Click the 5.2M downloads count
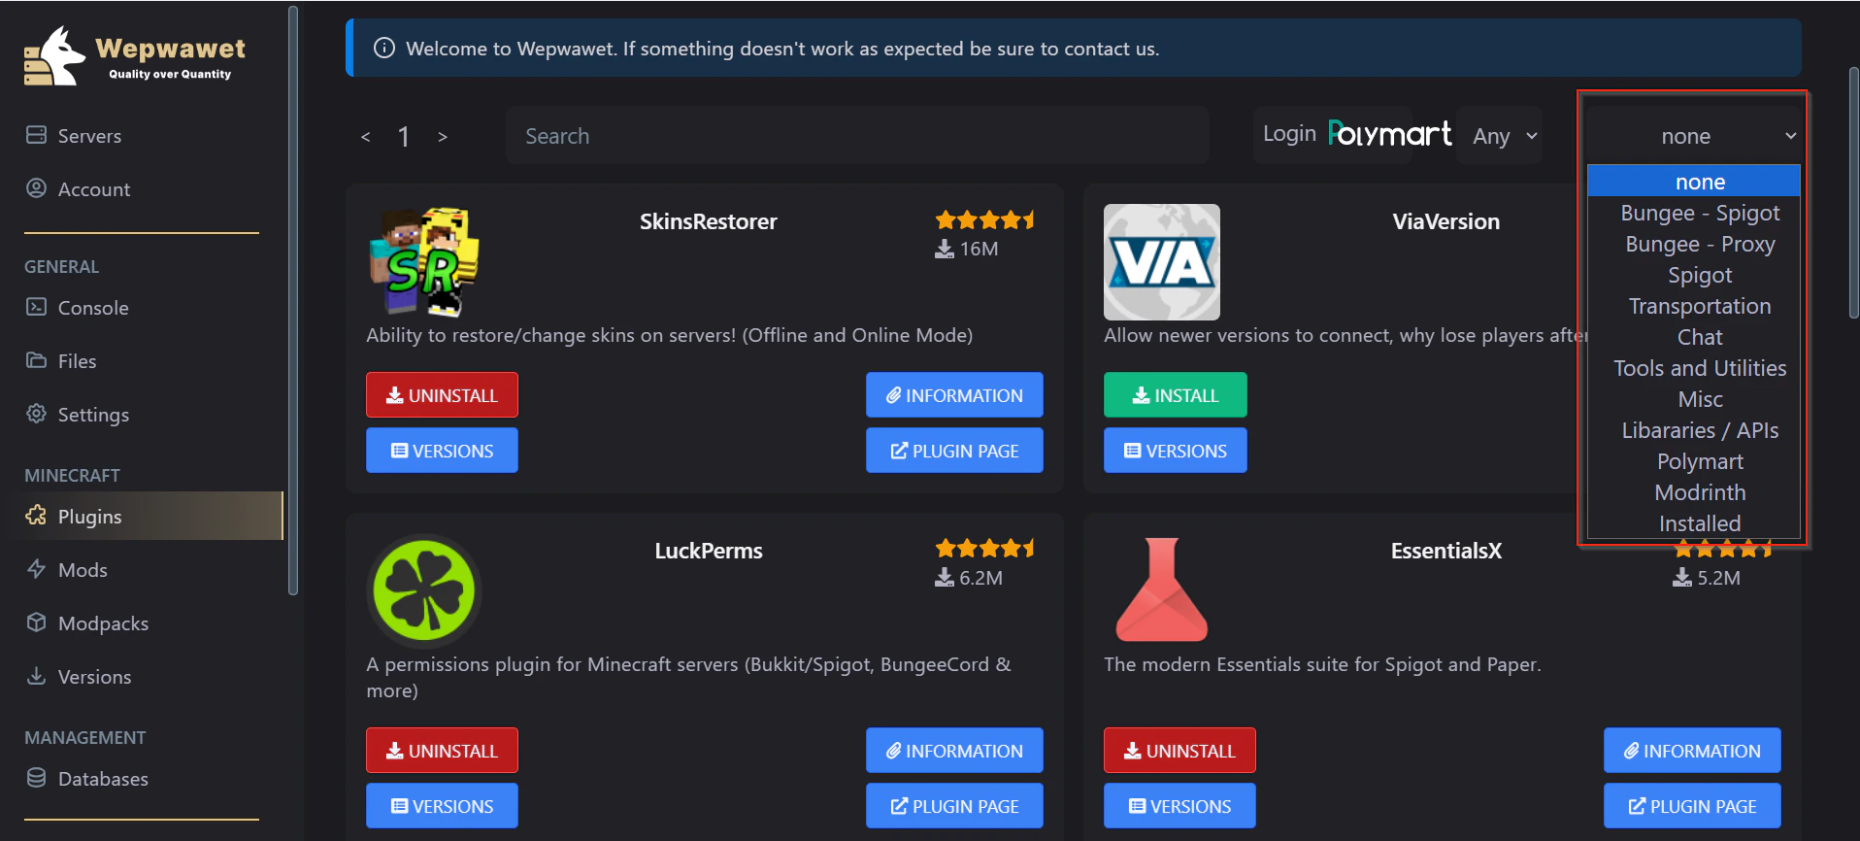The height and width of the screenshot is (841, 1860). [1707, 578]
